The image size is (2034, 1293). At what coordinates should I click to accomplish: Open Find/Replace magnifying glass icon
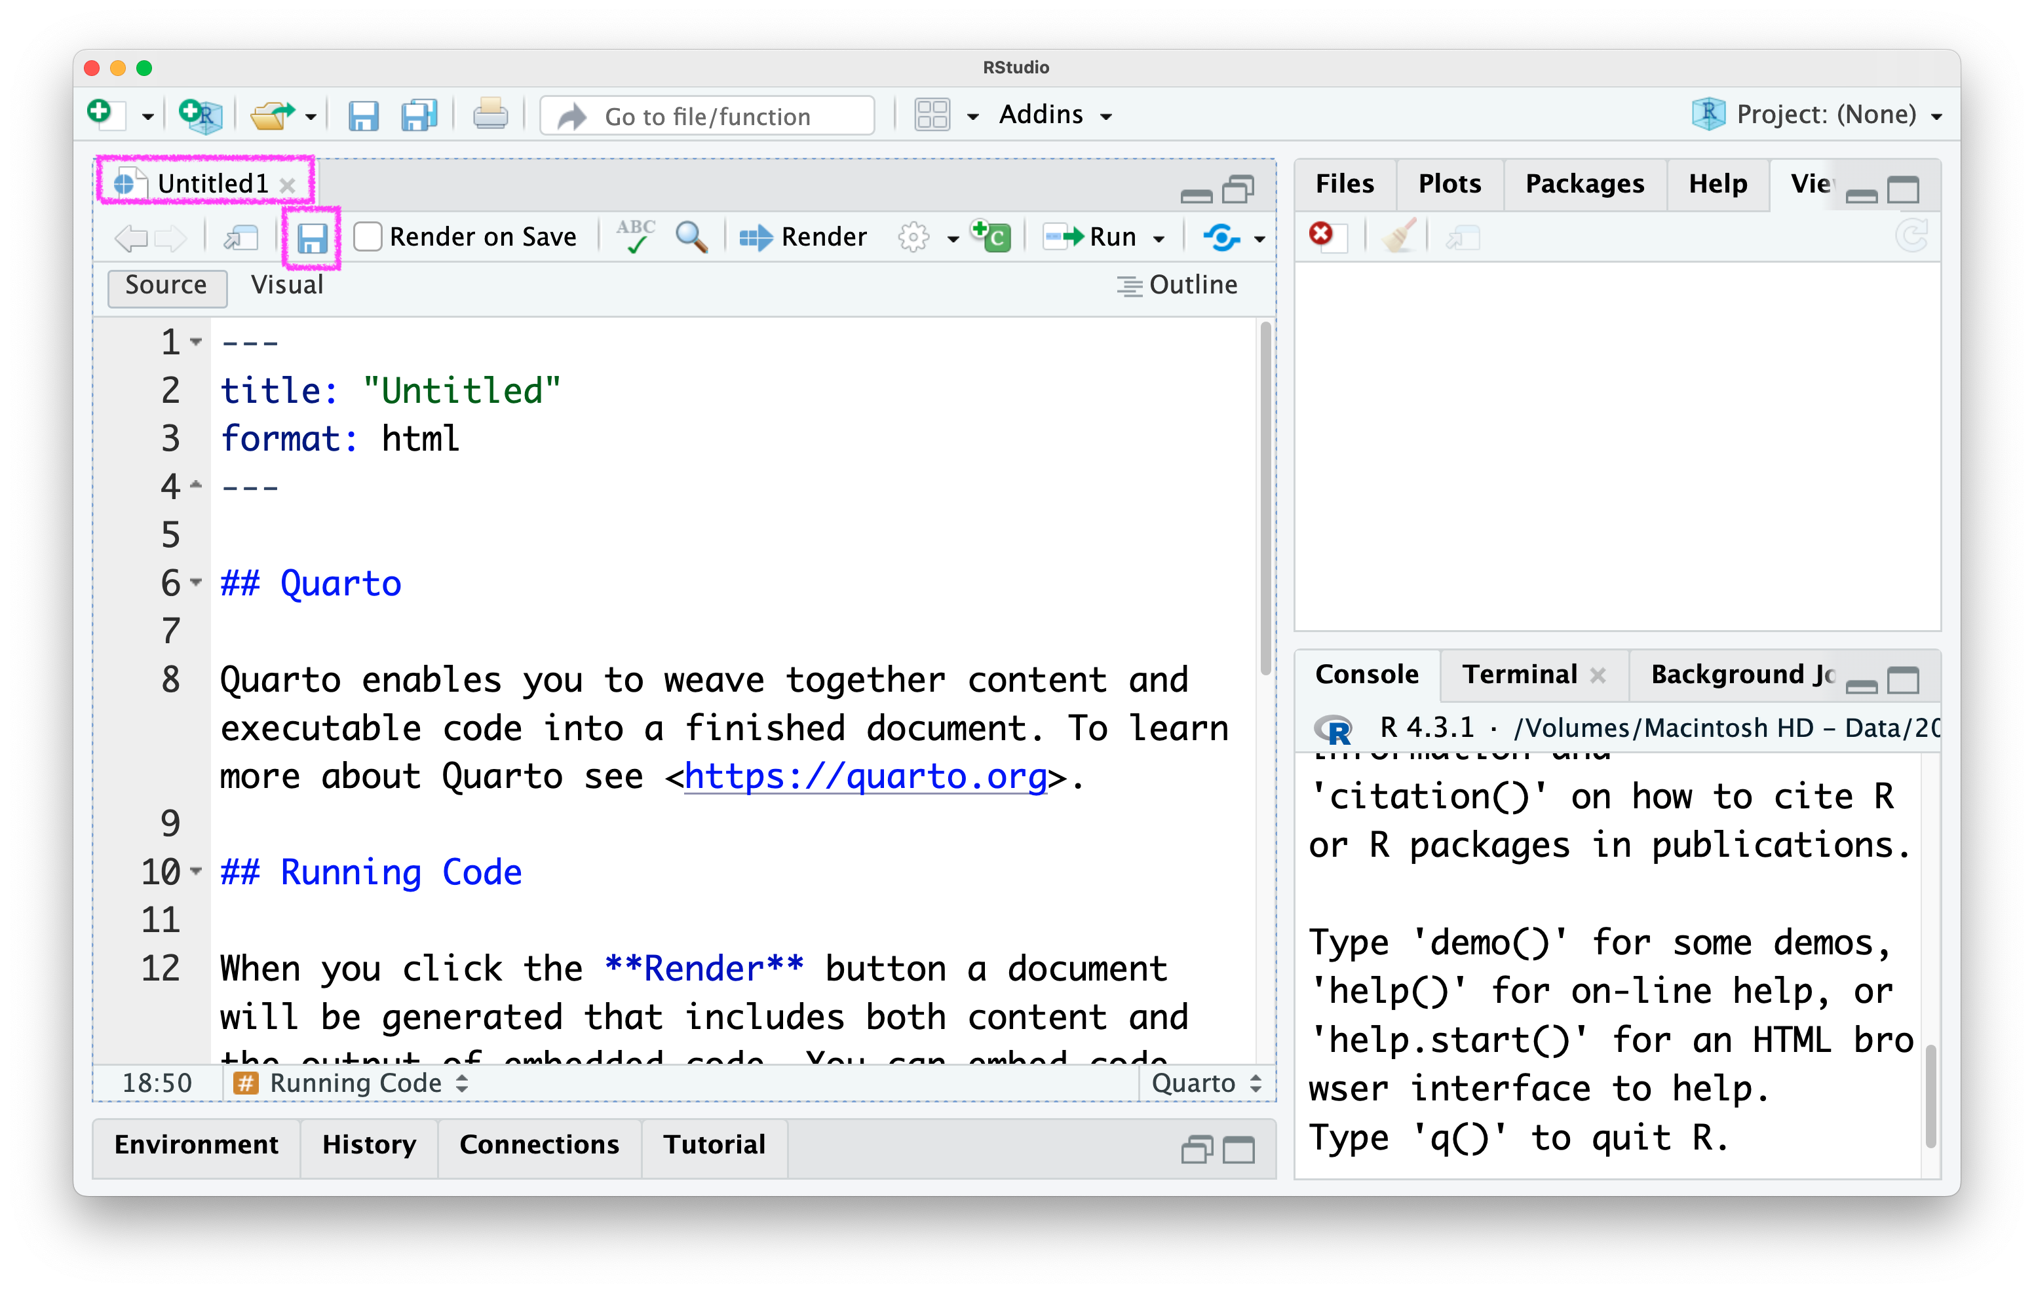(691, 237)
